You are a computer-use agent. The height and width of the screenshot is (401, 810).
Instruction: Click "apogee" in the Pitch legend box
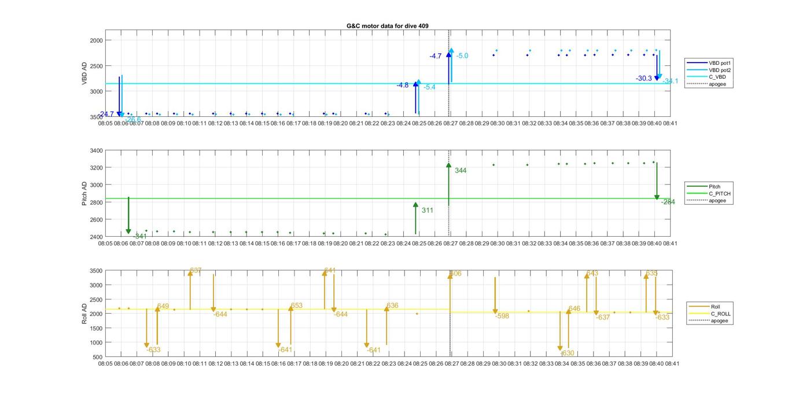717,201
